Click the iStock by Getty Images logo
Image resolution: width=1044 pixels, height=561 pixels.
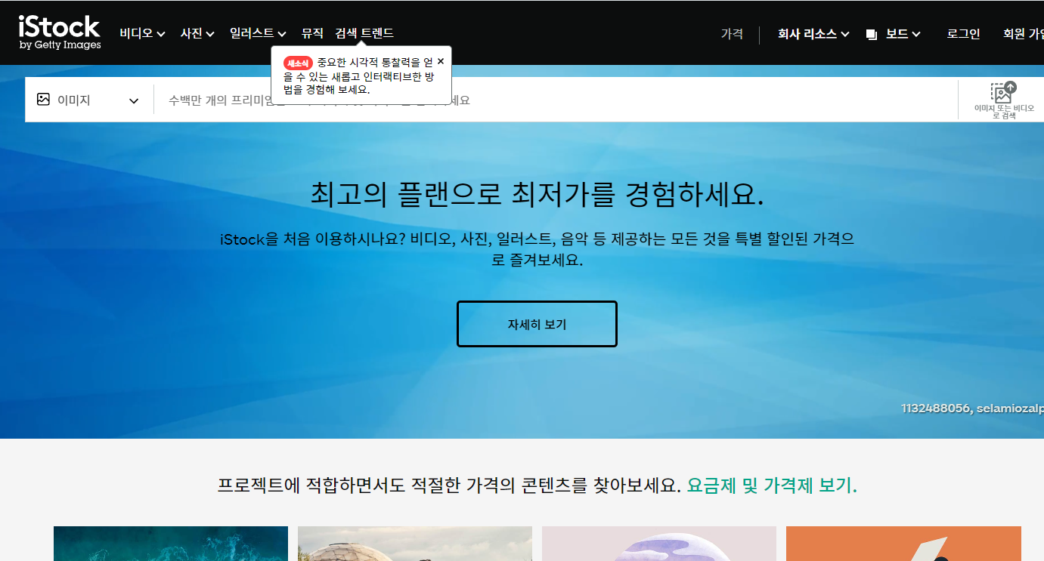coord(59,32)
